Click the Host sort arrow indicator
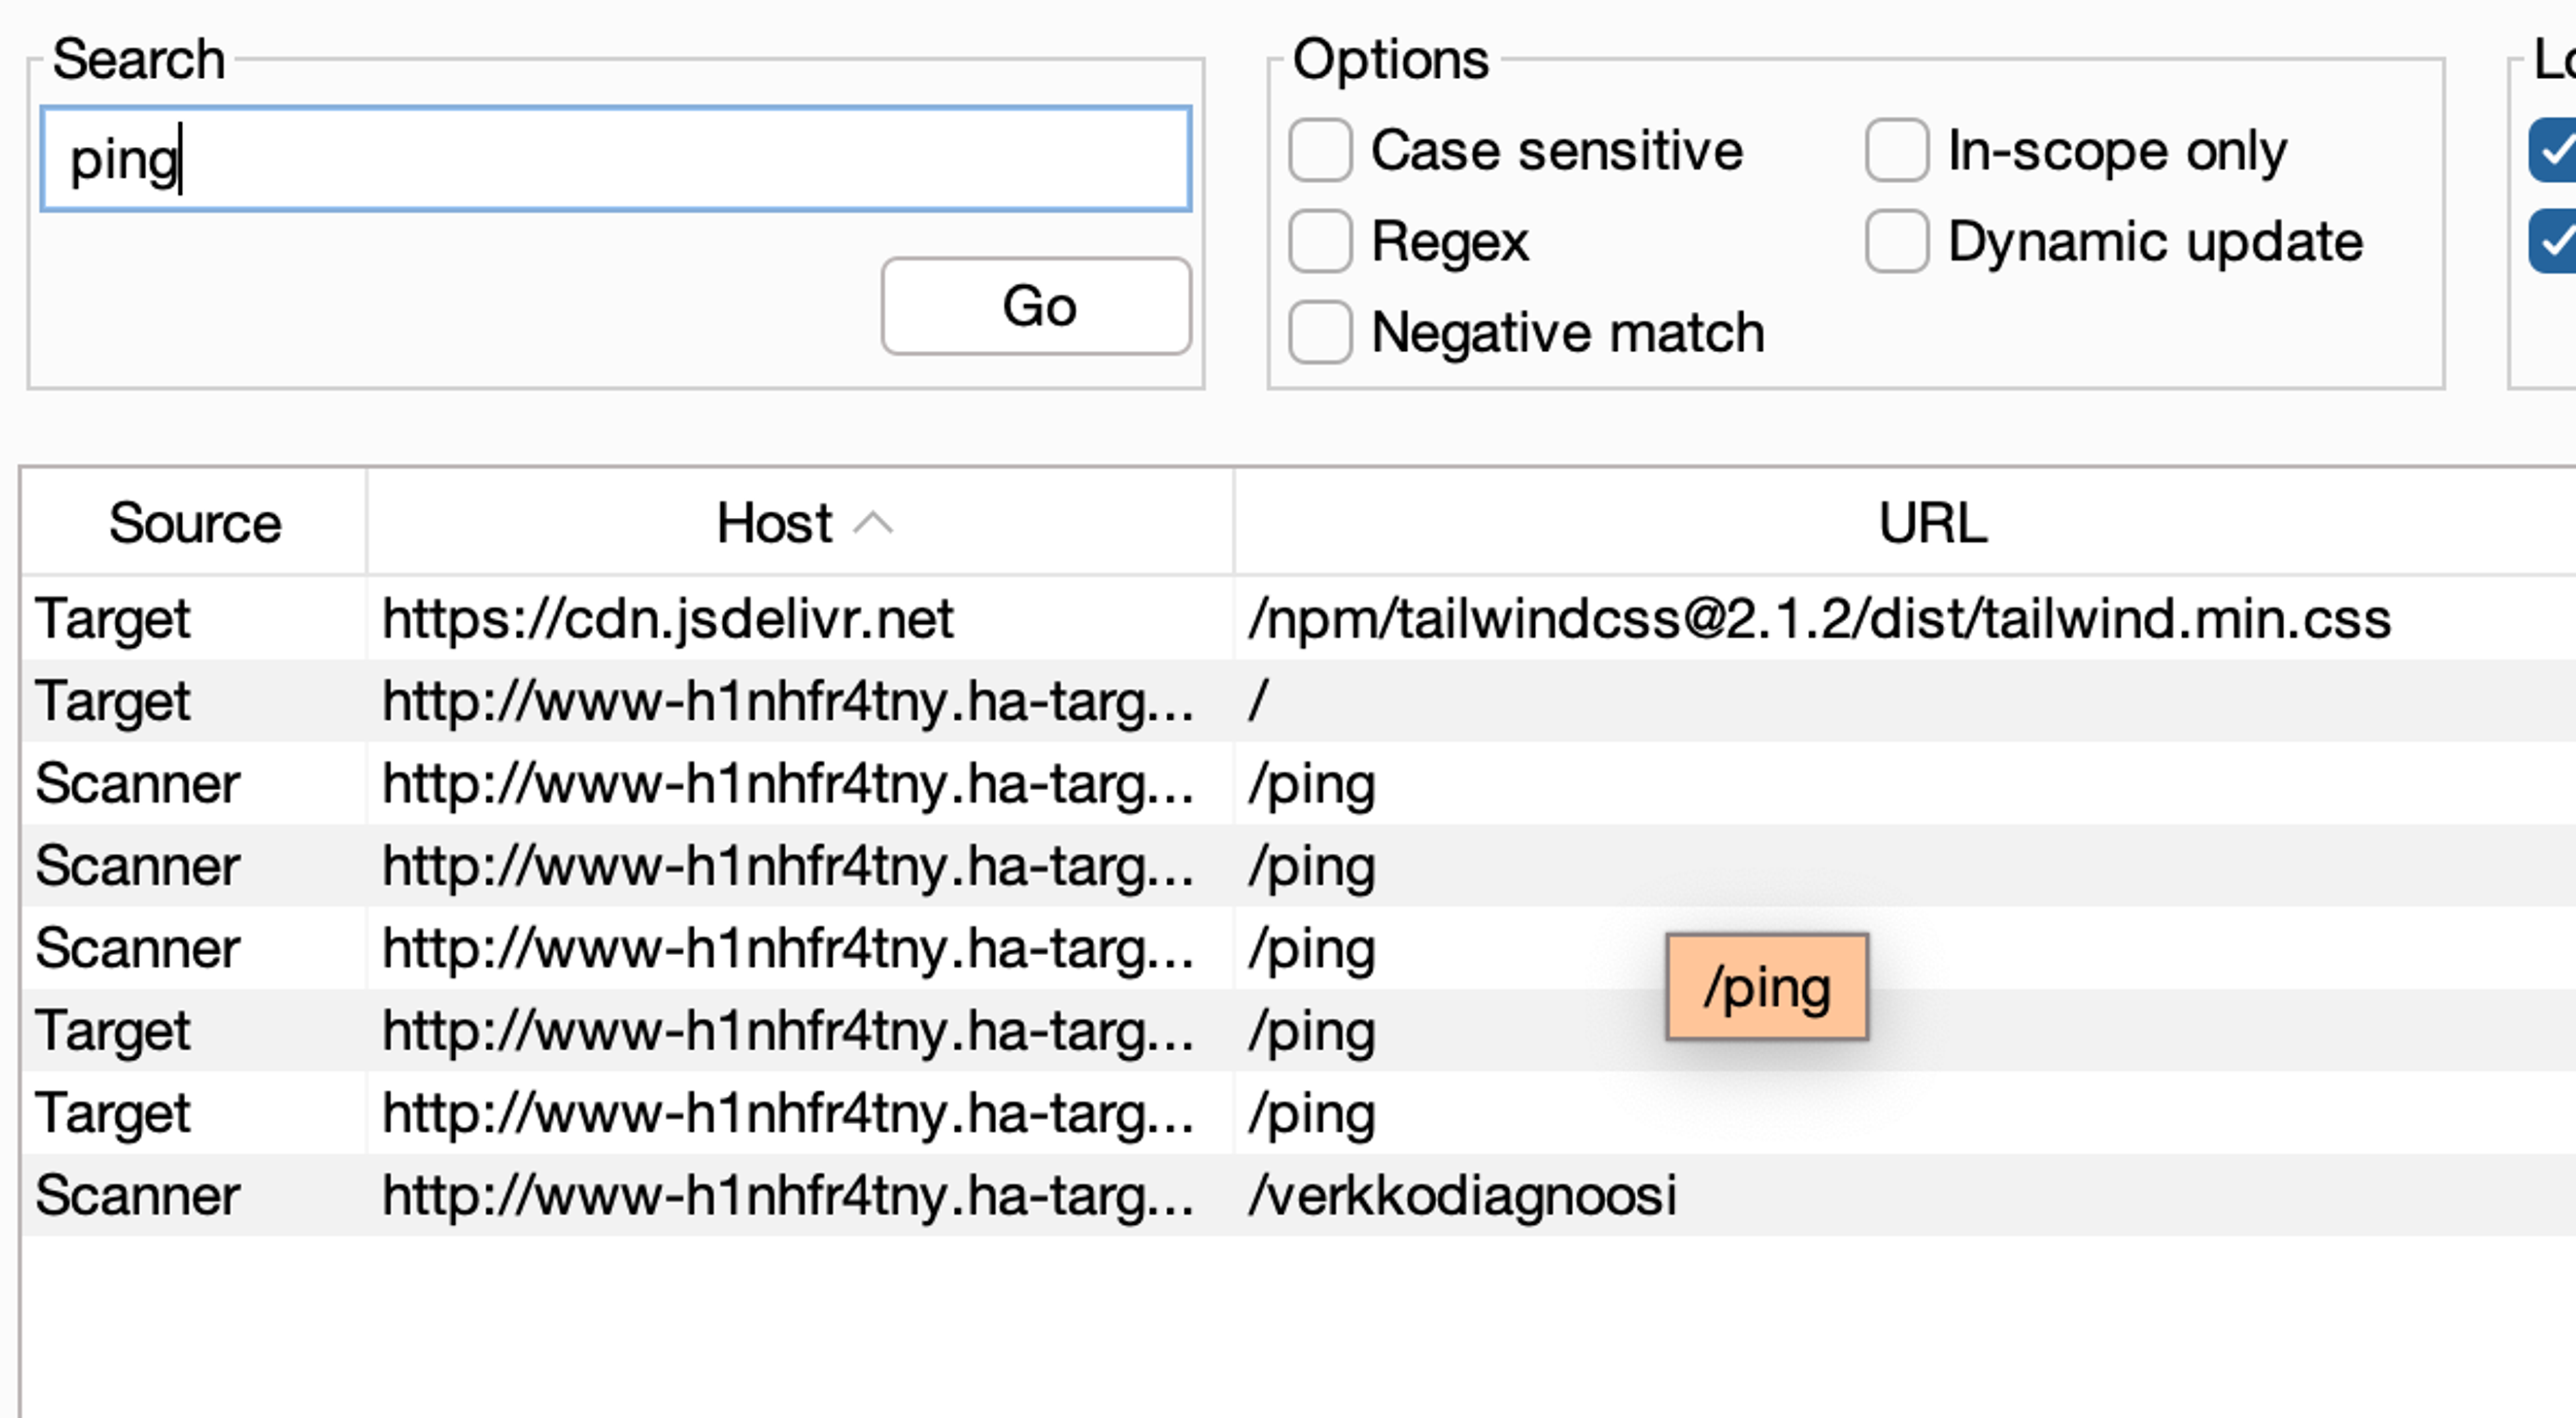The height and width of the screenshot is (1418, 2576). tap(873, 523)
